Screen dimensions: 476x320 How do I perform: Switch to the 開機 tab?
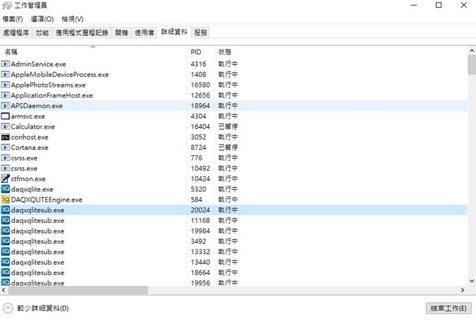(x=121, y=33)
